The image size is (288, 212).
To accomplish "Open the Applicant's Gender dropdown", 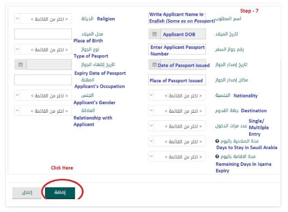I will pos(43,96).
